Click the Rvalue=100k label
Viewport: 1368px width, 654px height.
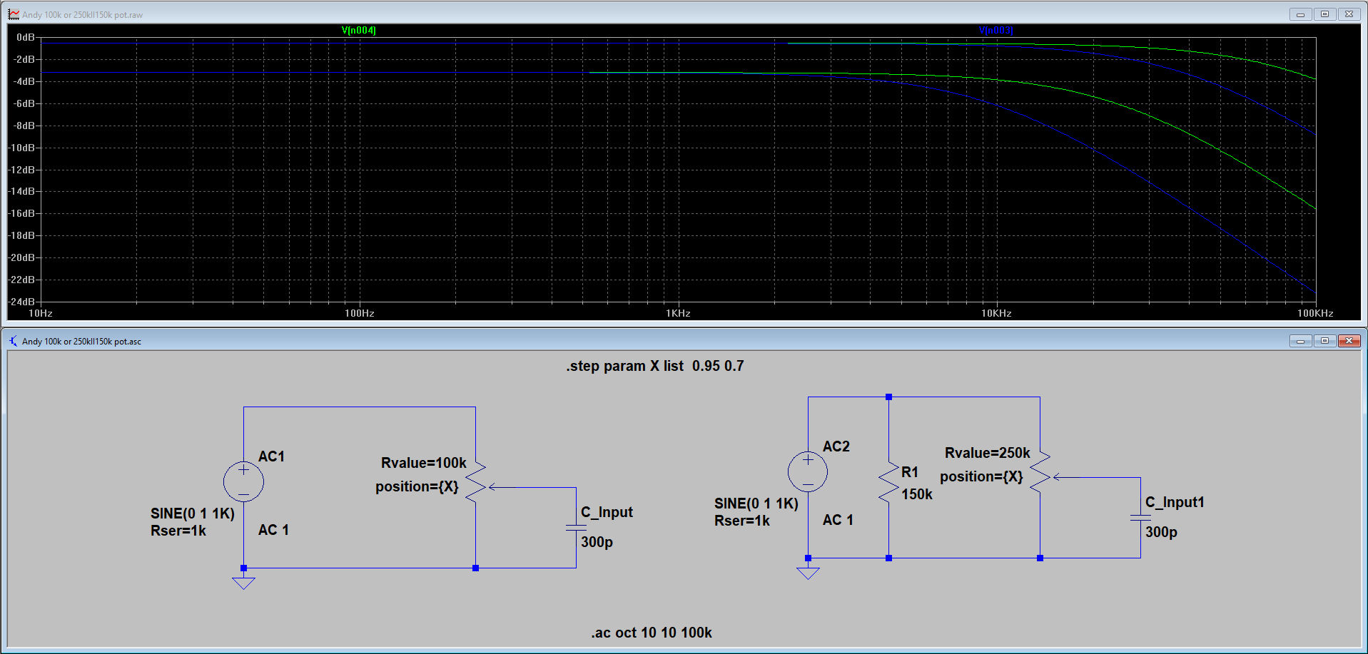pyautogui.click(x=423, y=463)
